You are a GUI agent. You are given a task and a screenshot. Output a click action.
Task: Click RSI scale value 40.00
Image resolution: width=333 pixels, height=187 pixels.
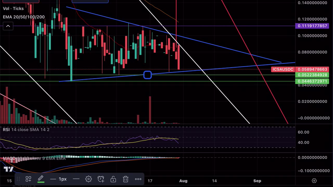click(304, 142)
